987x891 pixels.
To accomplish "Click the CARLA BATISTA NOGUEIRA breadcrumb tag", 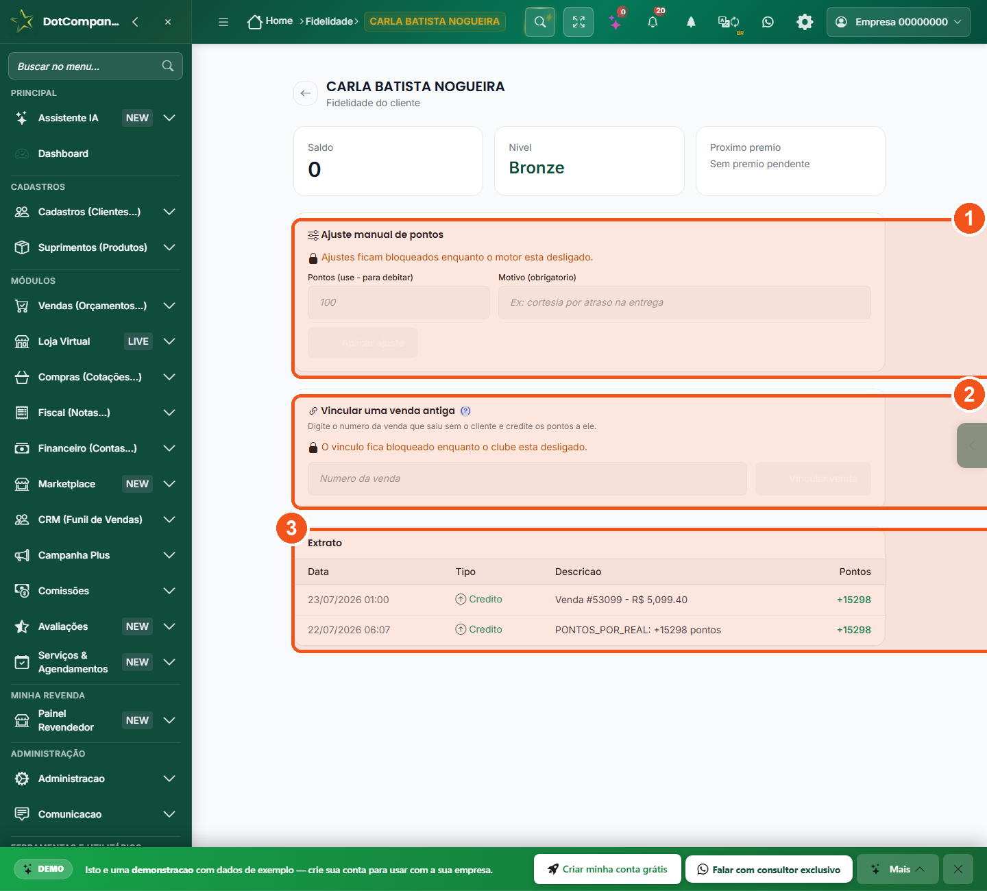I will [435, 21].
